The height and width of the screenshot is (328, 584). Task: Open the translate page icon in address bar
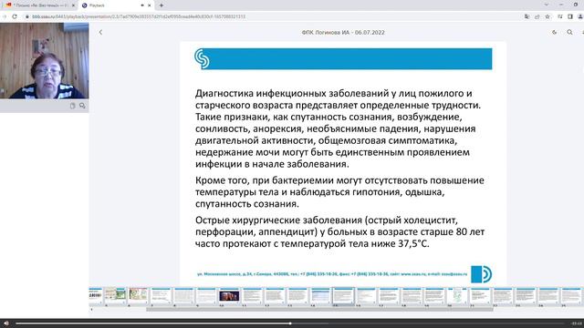point(527,16)
